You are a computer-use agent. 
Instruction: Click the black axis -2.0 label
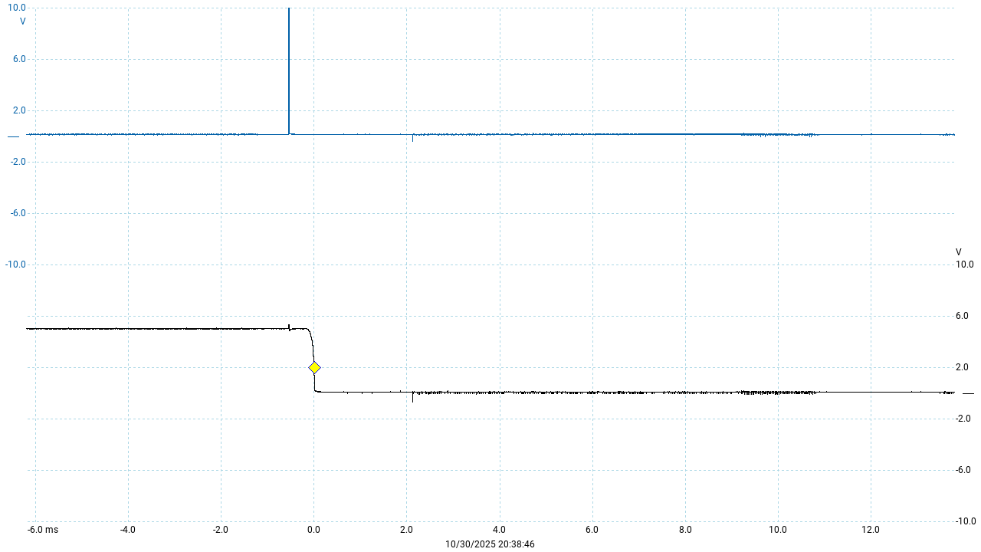point(963,419)
